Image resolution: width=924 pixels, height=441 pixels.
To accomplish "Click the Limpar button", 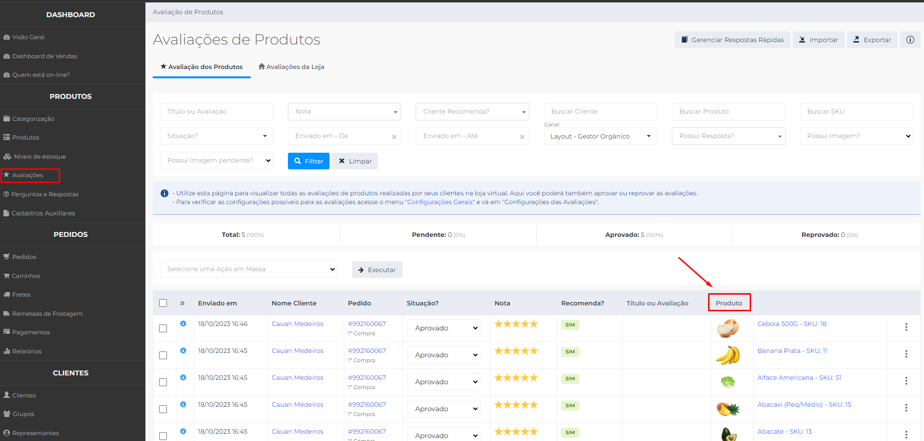I will point(355,161).
